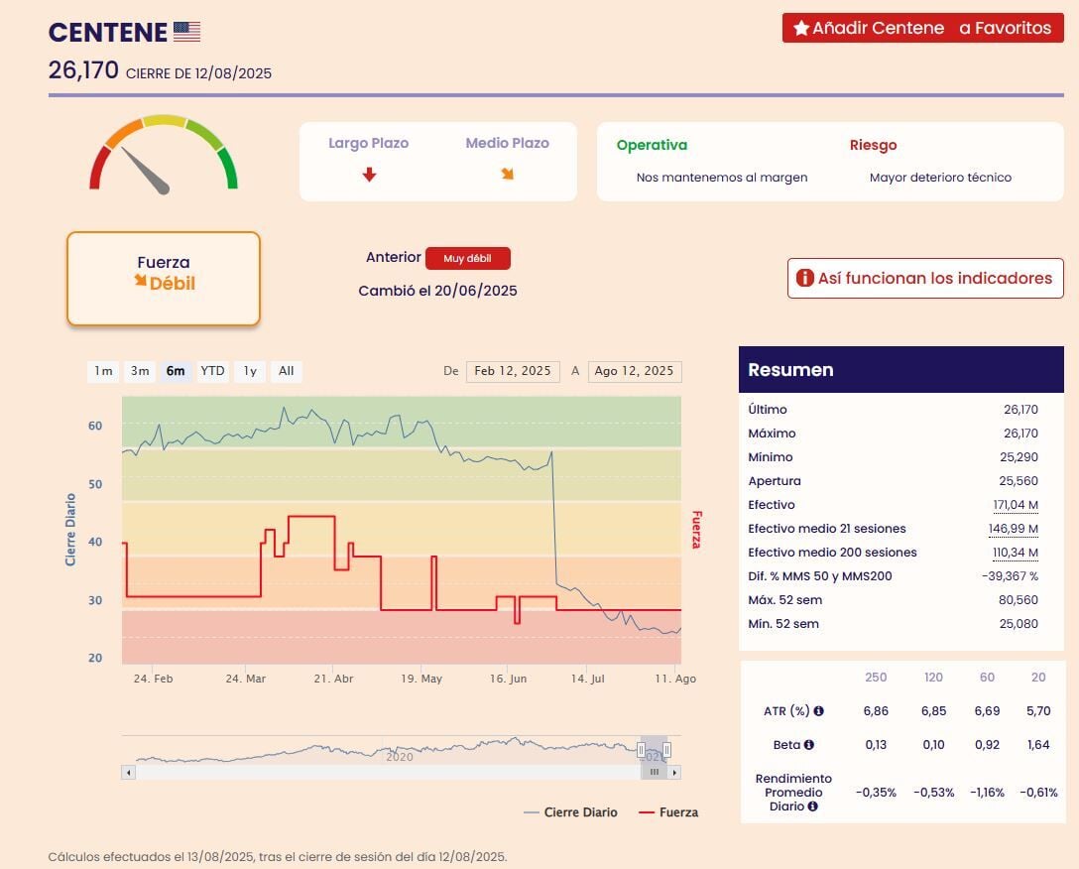1079x869 pixels.
Task: Select the 6m range
Action: coord(176,371)
